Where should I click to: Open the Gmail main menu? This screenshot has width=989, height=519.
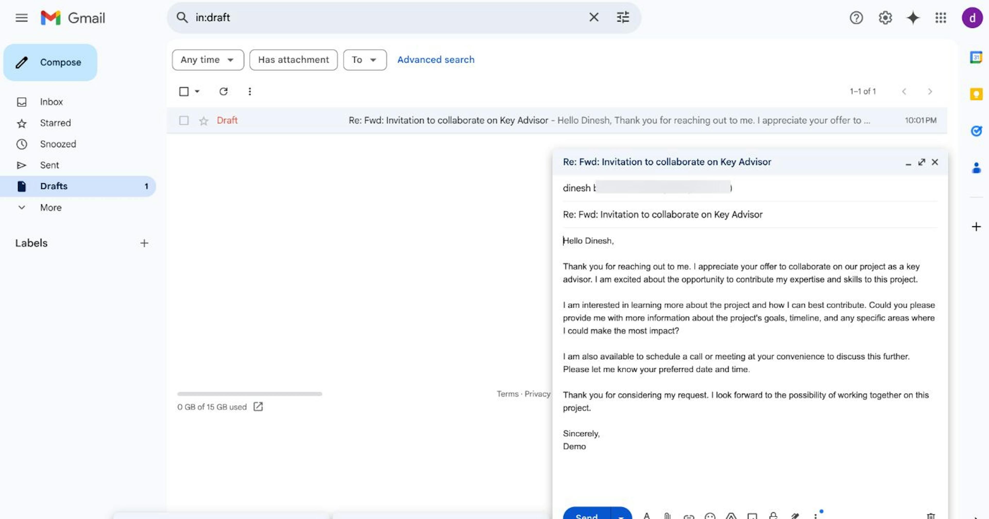click(x=21, y=18)
